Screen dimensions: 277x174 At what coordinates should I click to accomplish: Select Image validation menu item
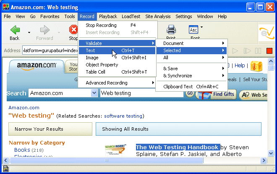117,58
